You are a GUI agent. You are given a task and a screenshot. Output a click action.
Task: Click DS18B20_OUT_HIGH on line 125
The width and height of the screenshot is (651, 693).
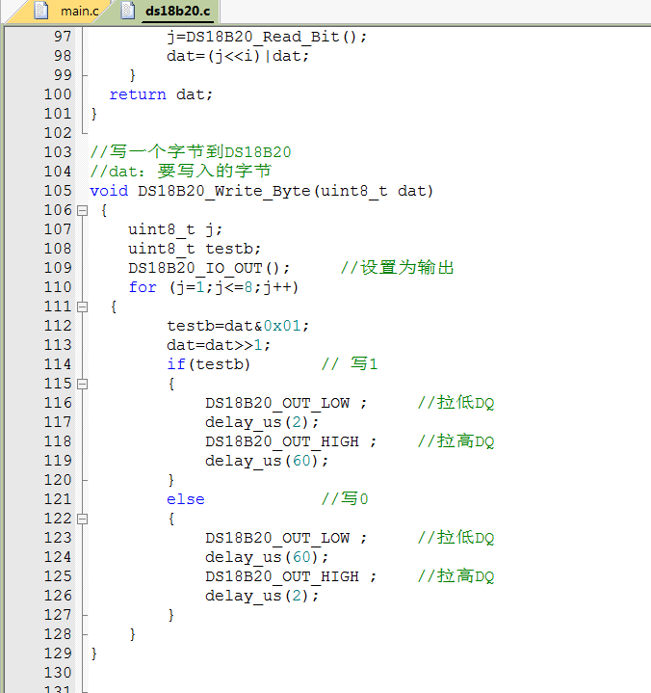[x=282, y=576]
